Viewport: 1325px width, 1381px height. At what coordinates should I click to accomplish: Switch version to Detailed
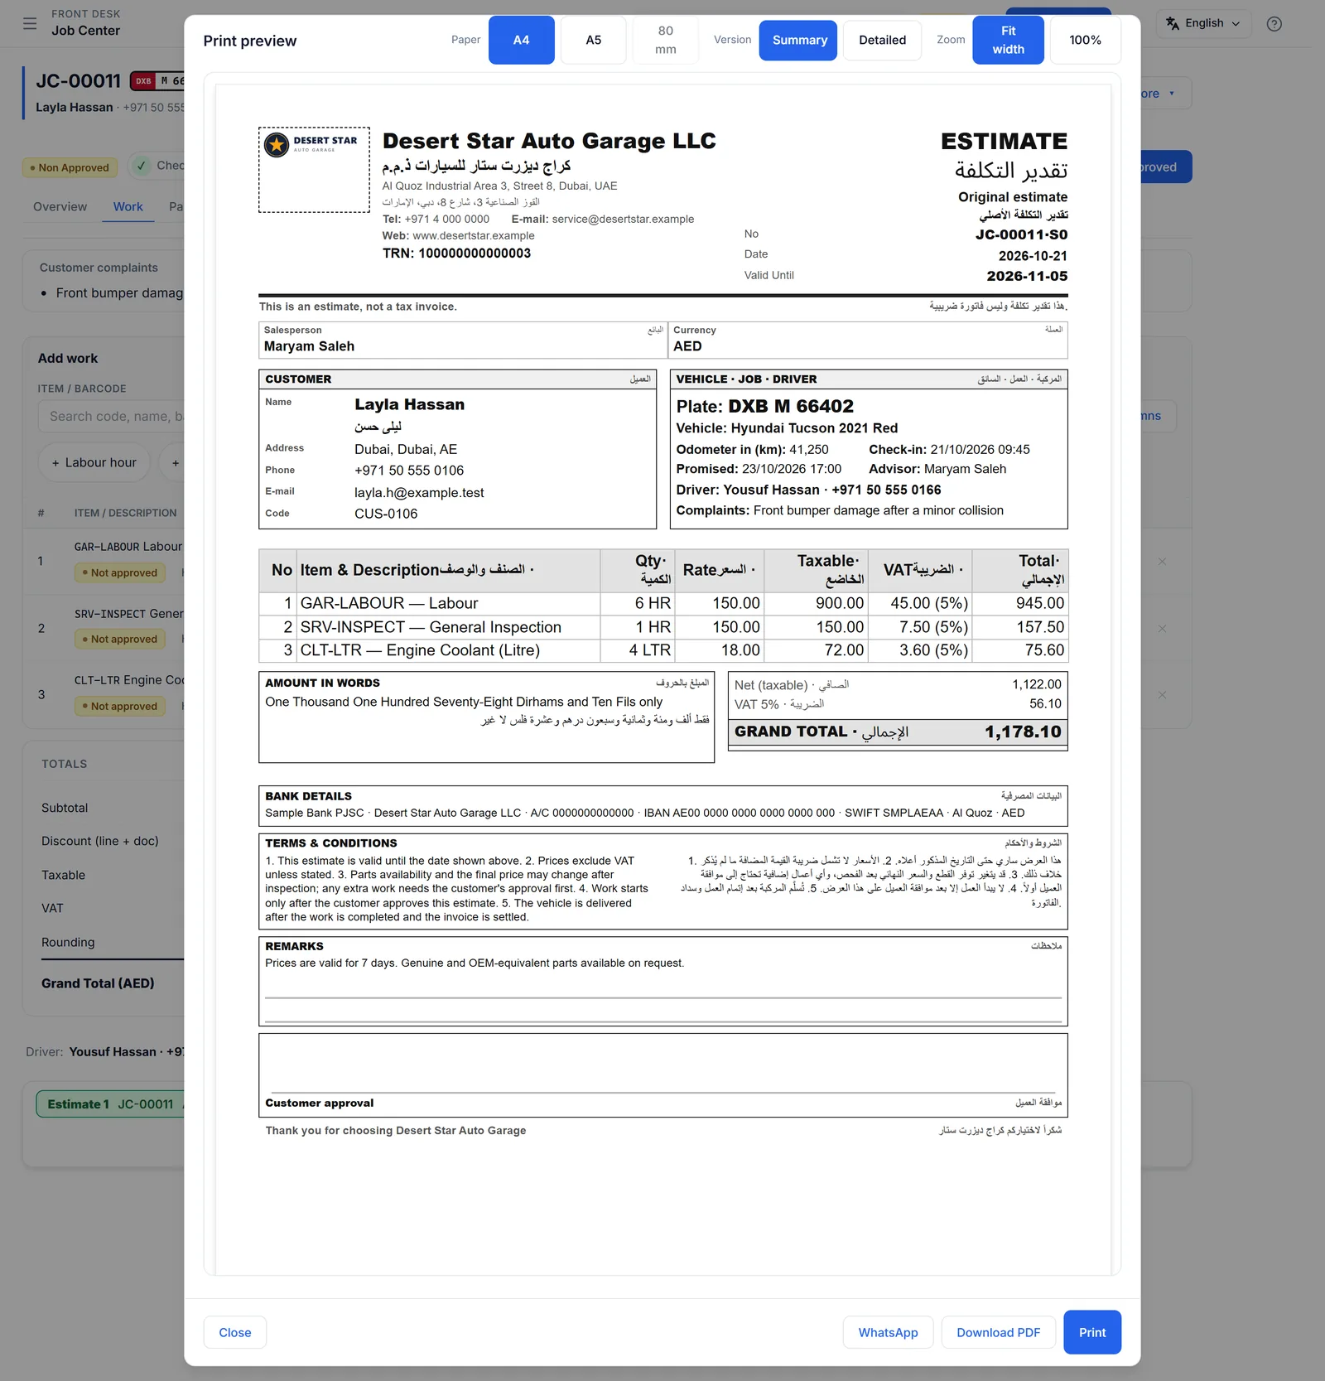point(882,40)
